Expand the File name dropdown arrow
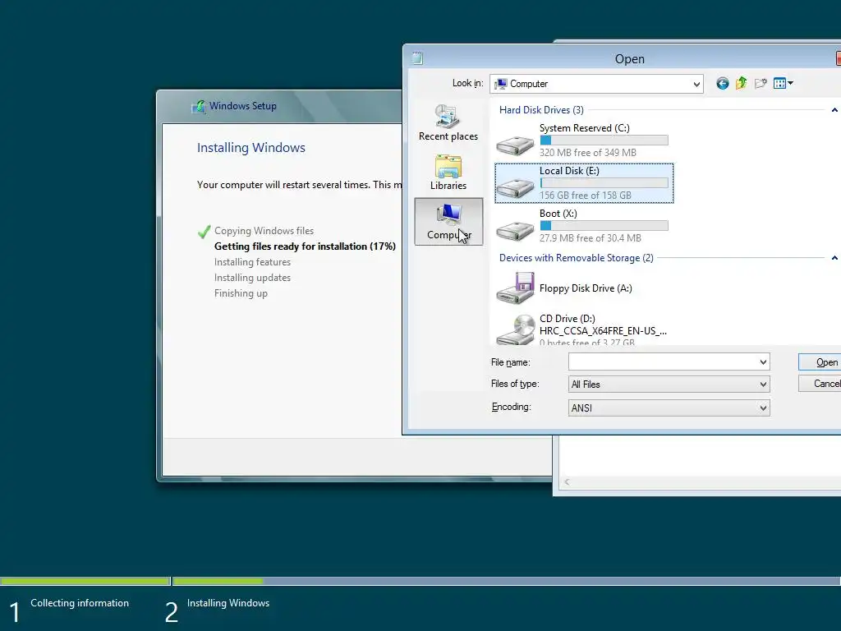The image size is (841, 631). pos(763,362)
